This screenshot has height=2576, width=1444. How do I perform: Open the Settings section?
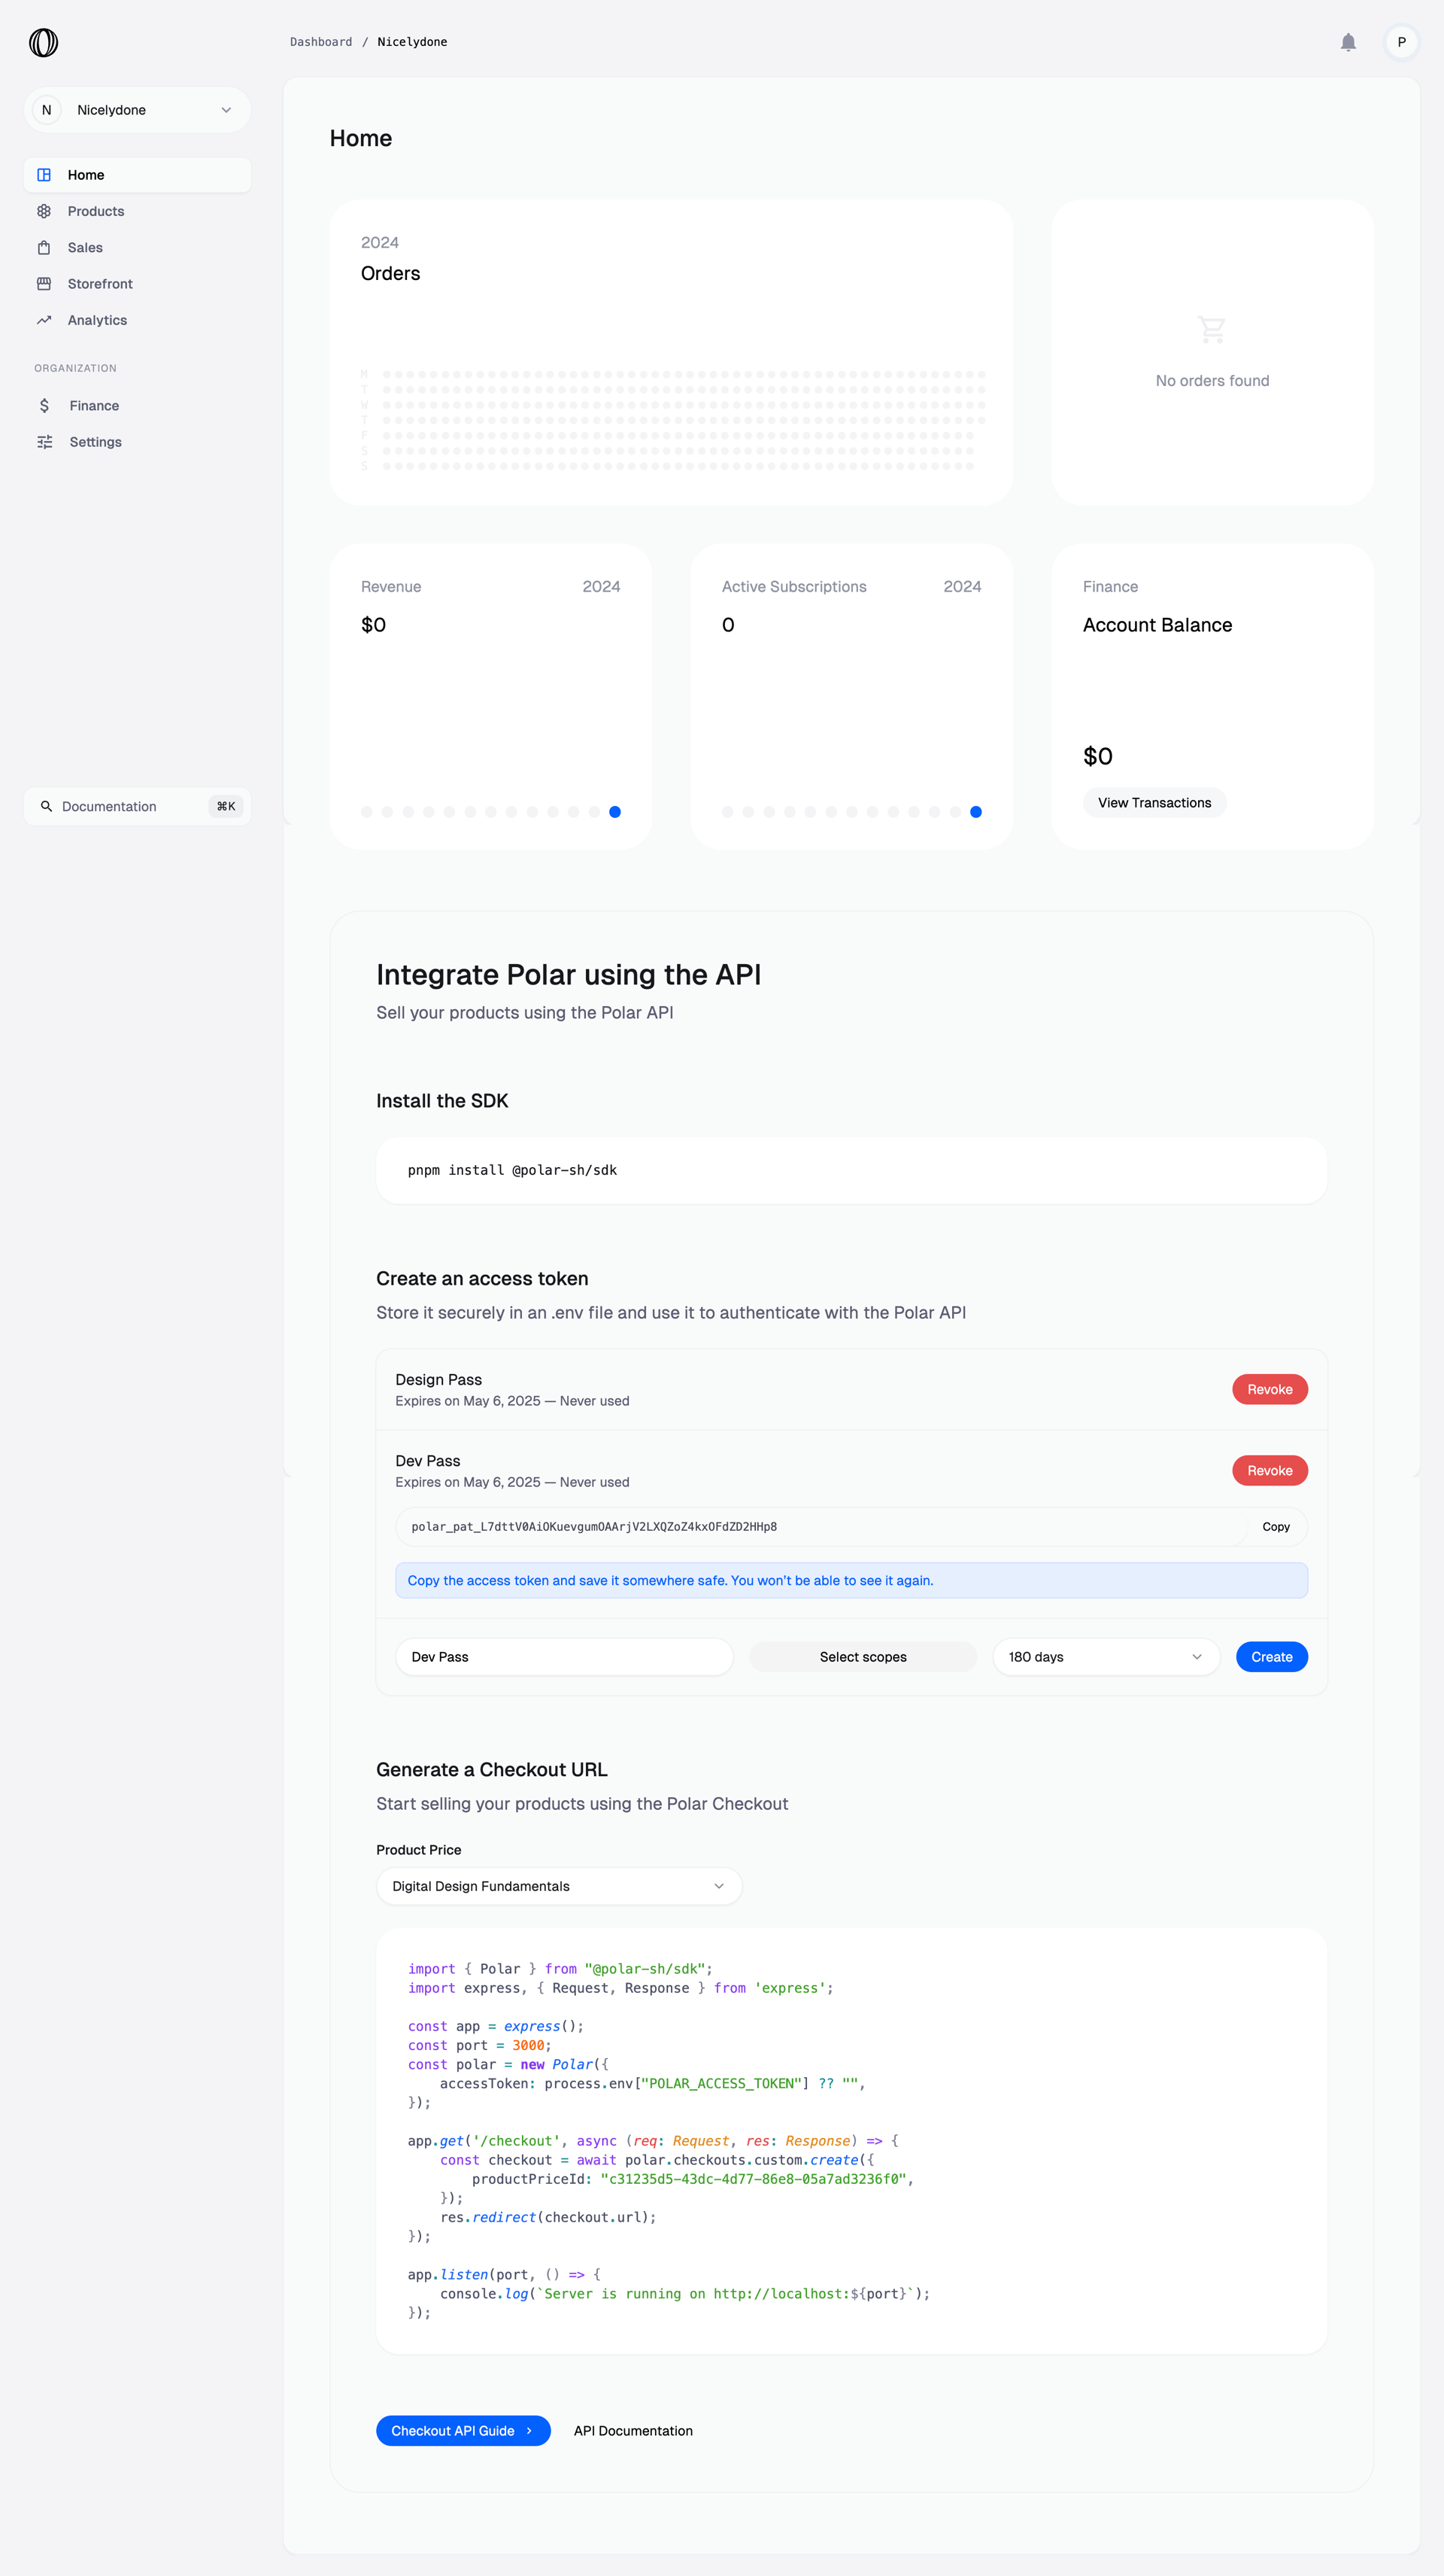tap(95, 441)
